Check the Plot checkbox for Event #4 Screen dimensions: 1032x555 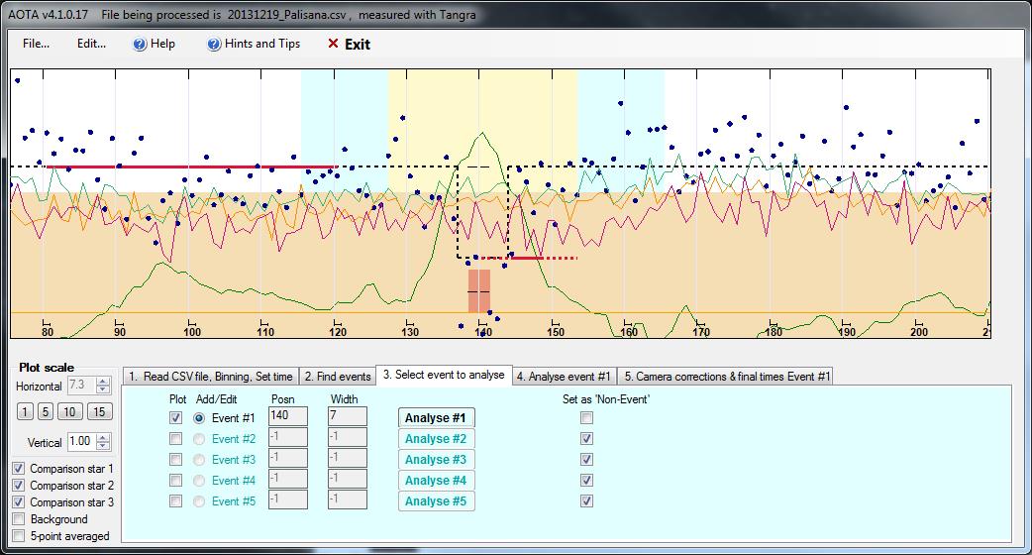pos(175,480)
